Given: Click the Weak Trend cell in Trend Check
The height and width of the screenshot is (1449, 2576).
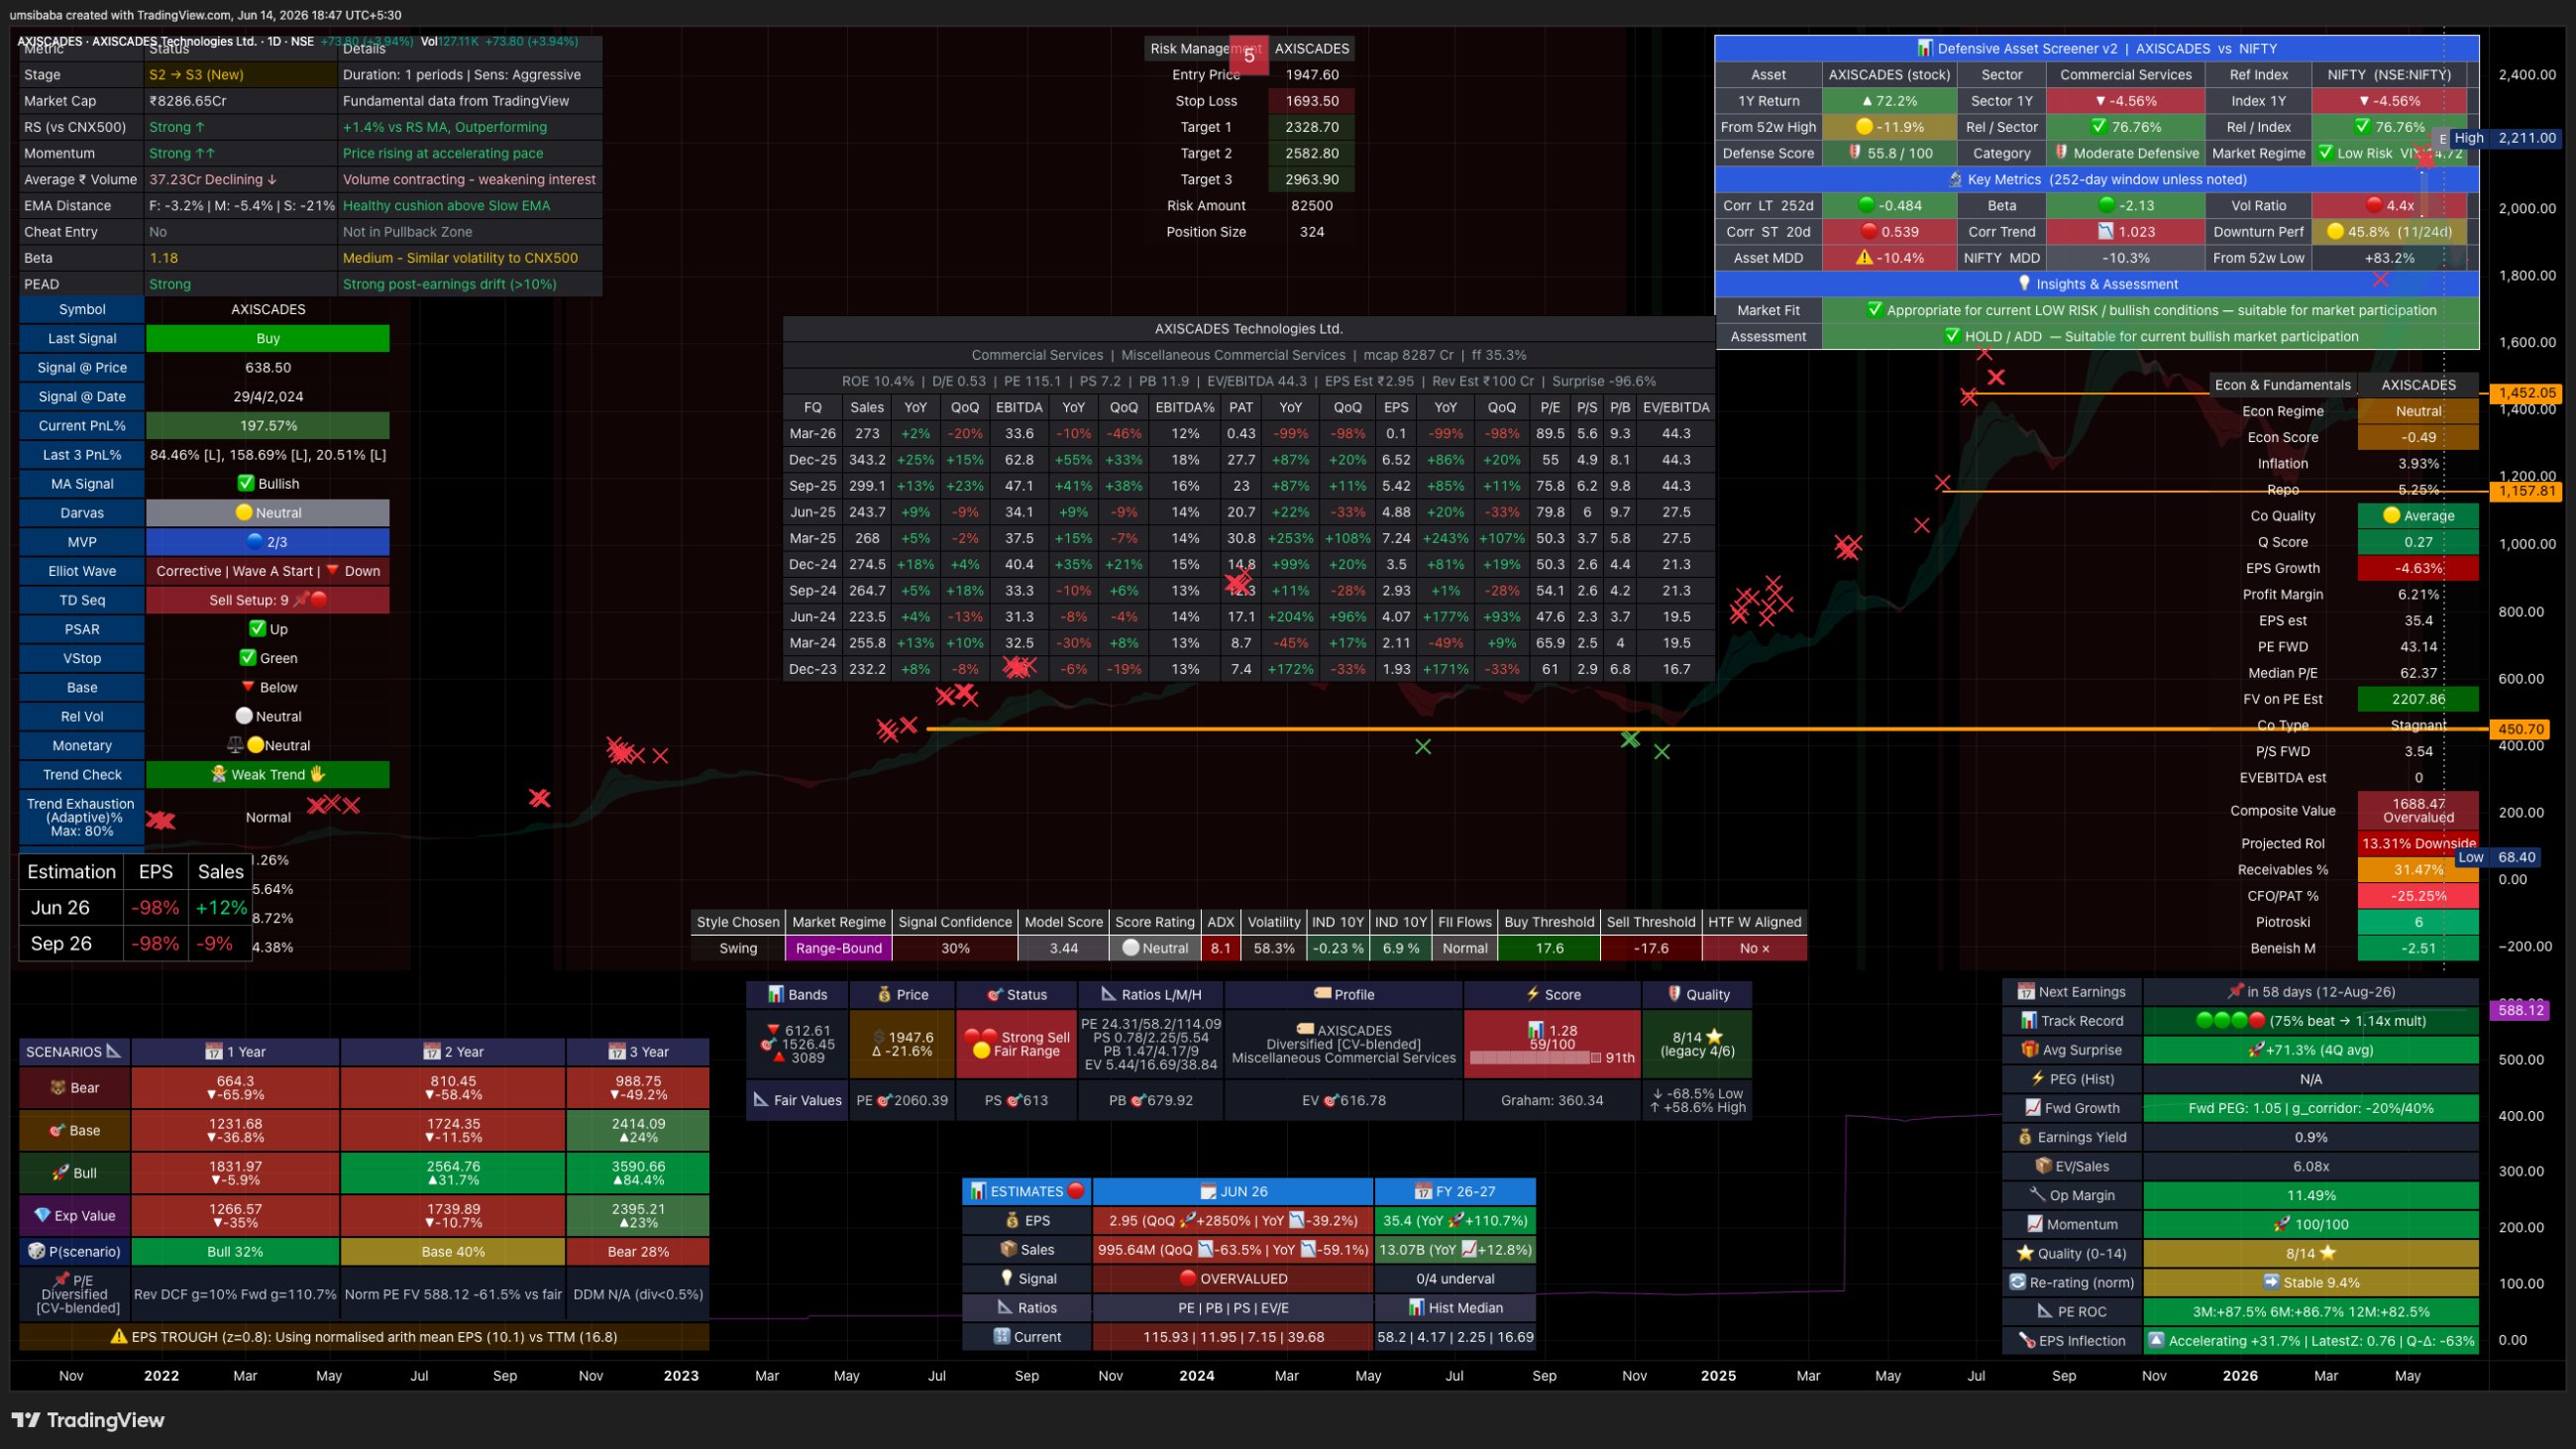Looking at the screenshot, I should coord(268,775).
